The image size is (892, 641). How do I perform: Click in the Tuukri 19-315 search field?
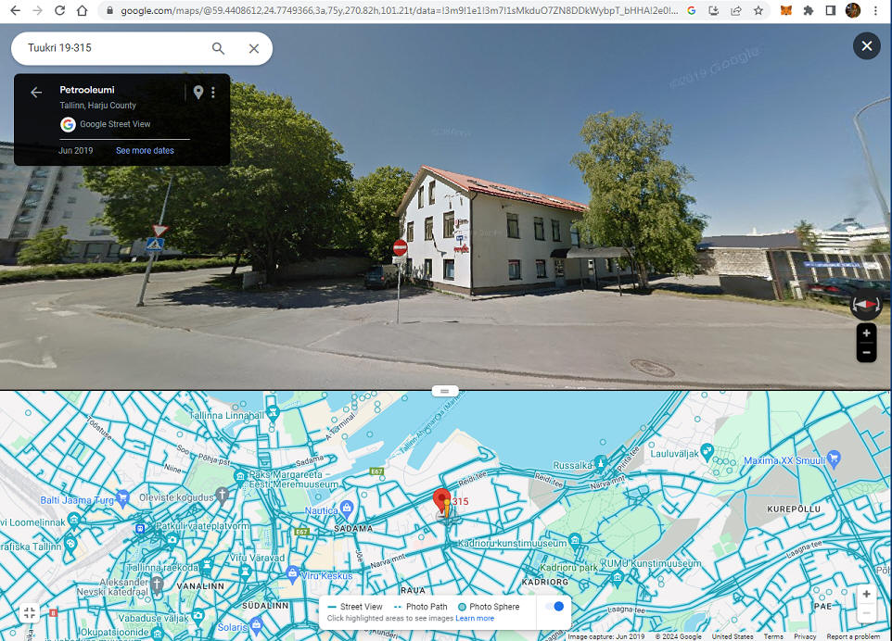point(114,48)
